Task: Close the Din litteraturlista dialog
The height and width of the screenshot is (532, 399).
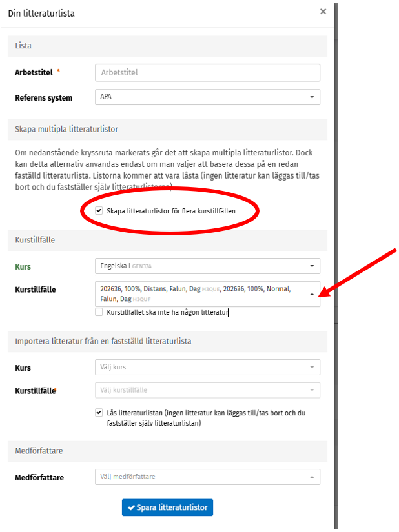Action: 323,12
